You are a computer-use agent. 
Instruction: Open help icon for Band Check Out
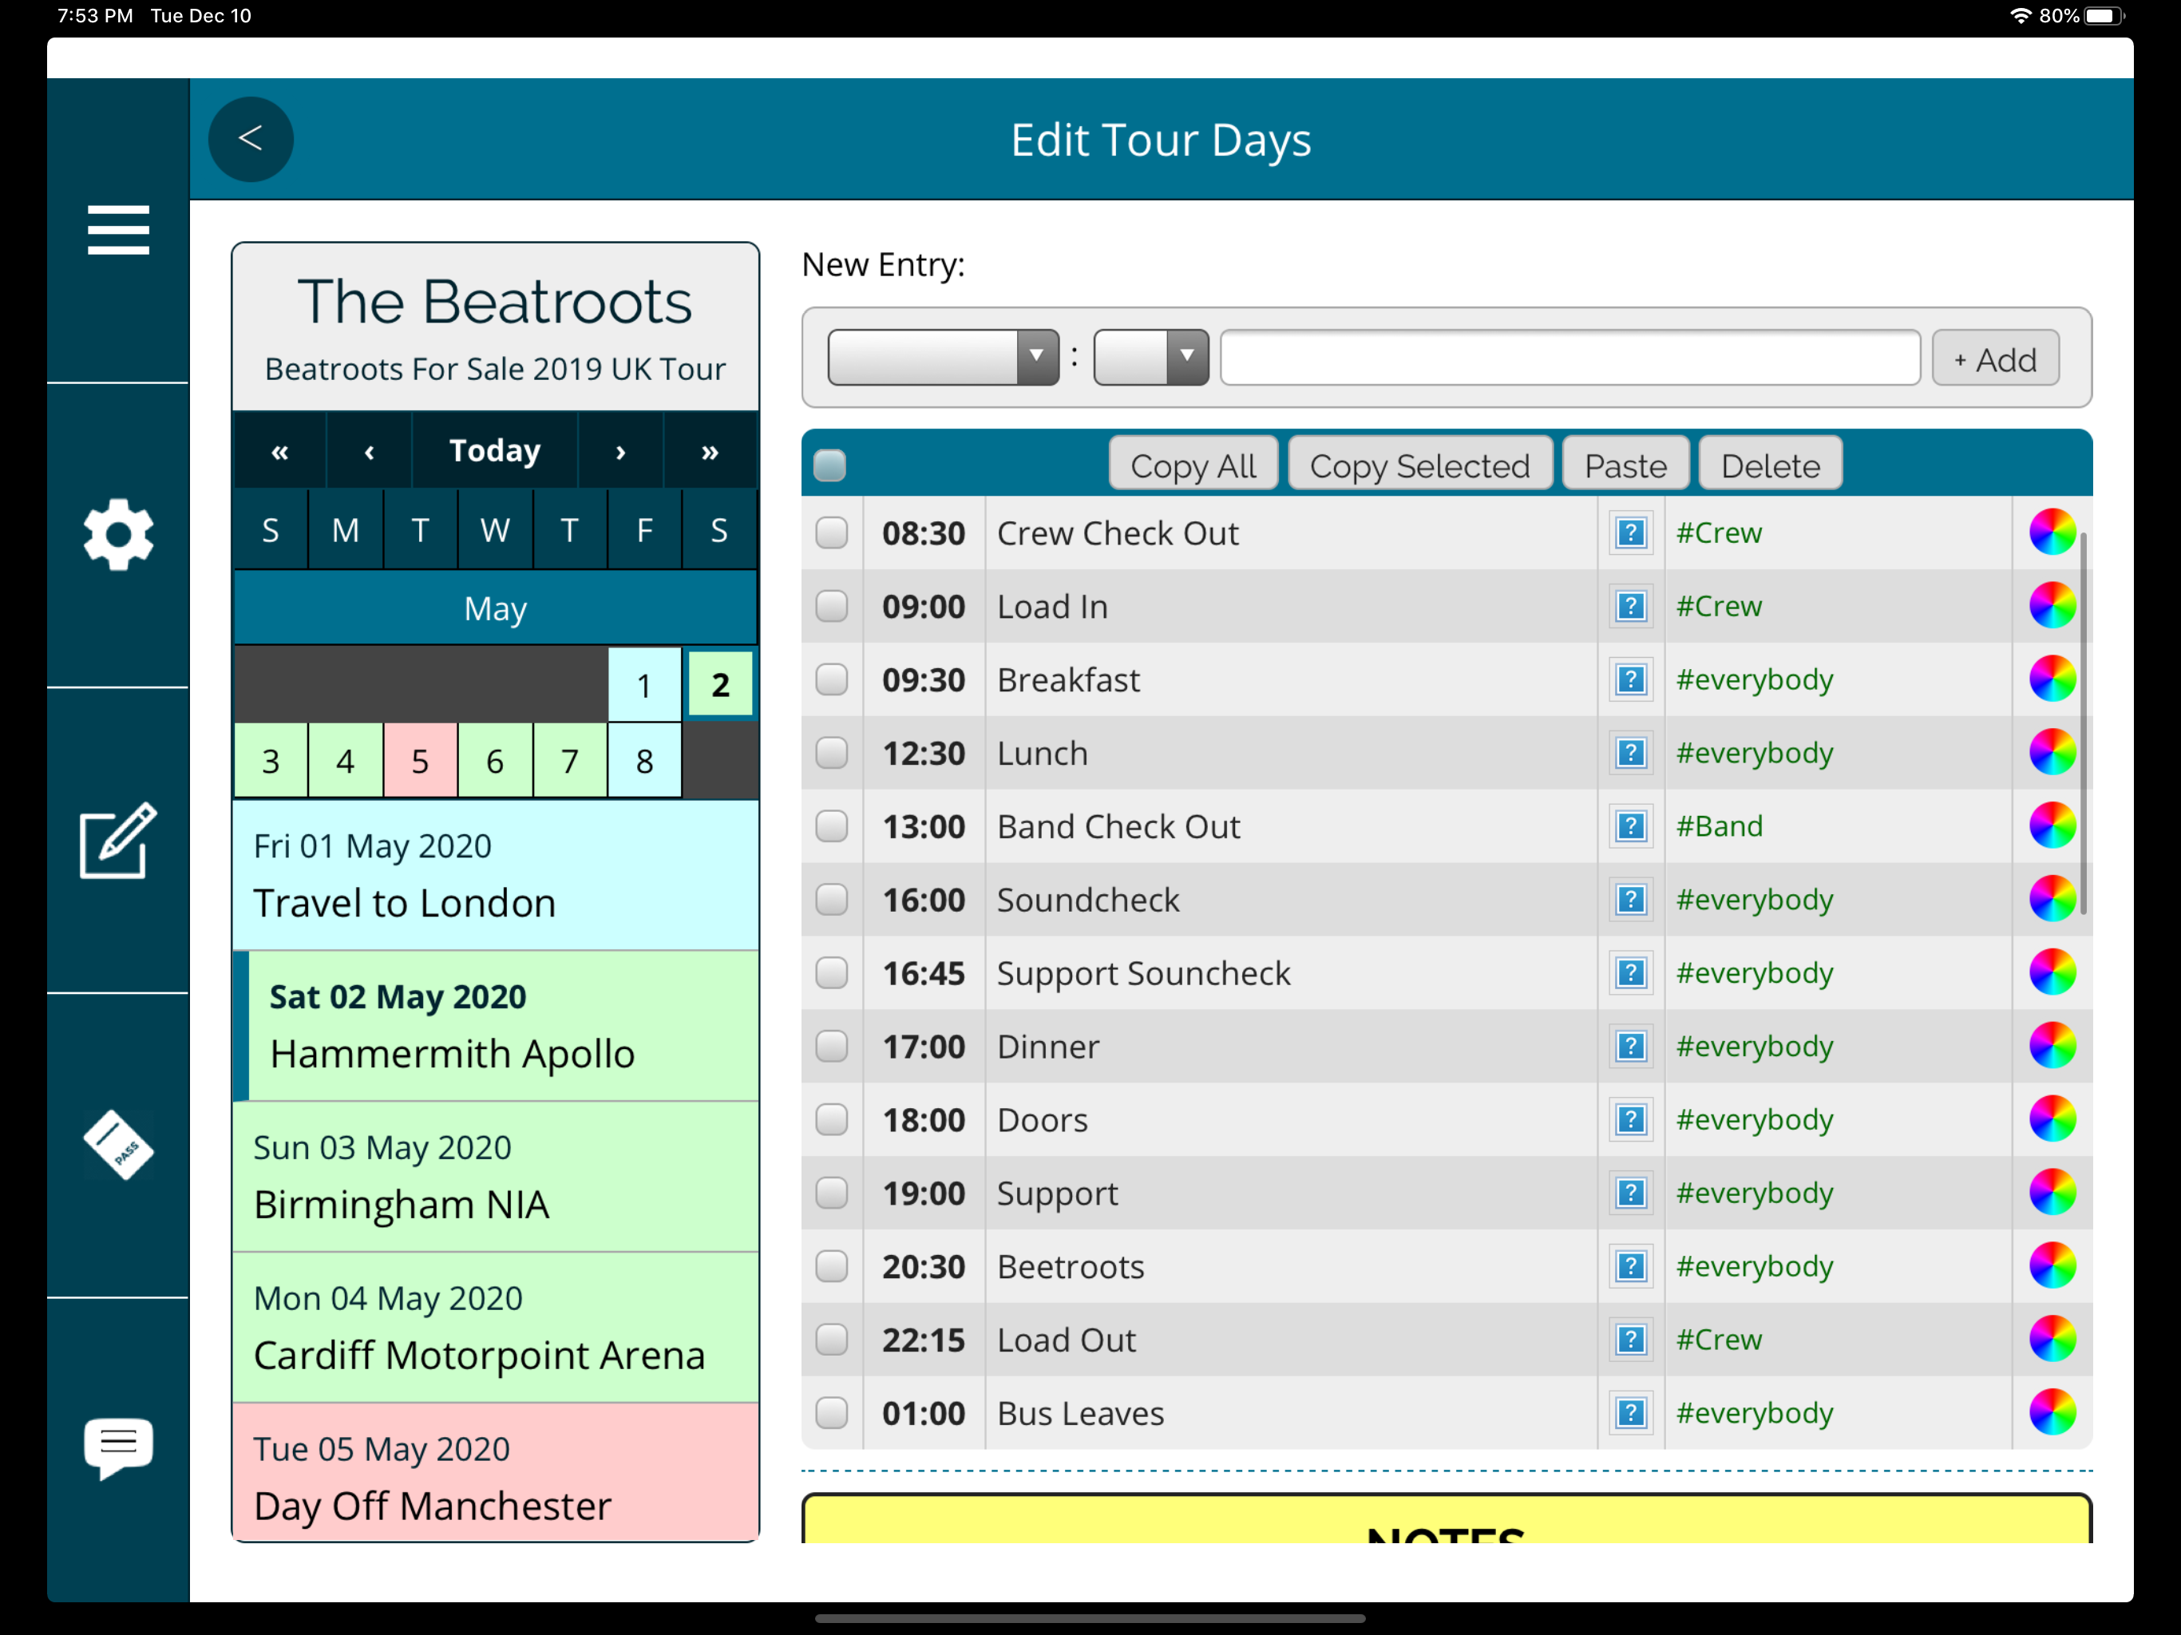(x=1631, y=826)
